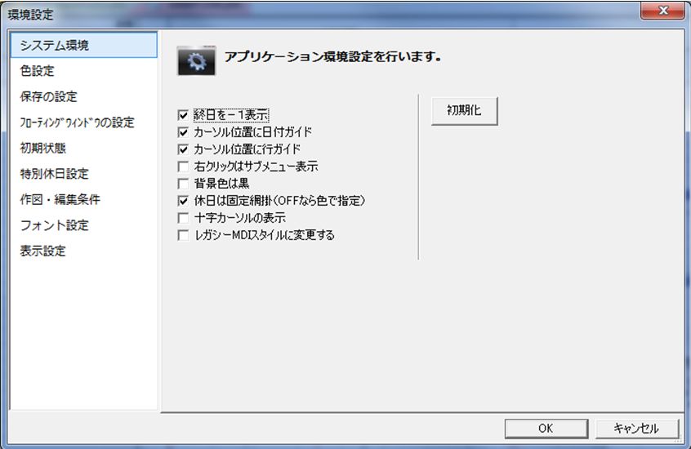
Task: Click the 初期化 button
Action: tap(465, 111)
